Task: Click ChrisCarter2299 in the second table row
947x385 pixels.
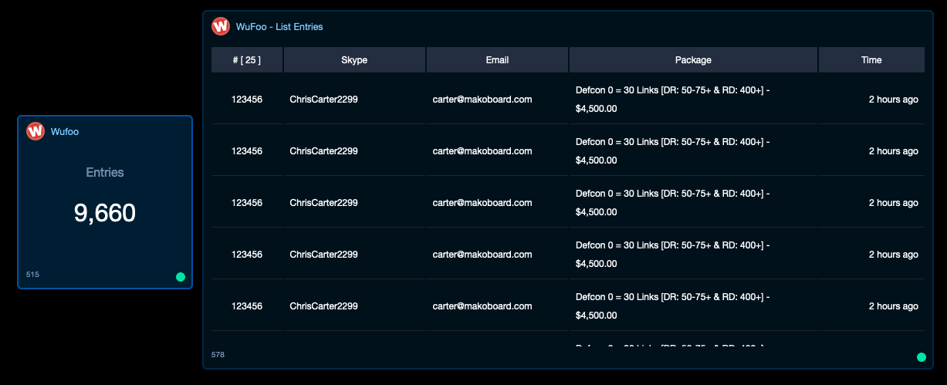Action: tap(323, 151)
